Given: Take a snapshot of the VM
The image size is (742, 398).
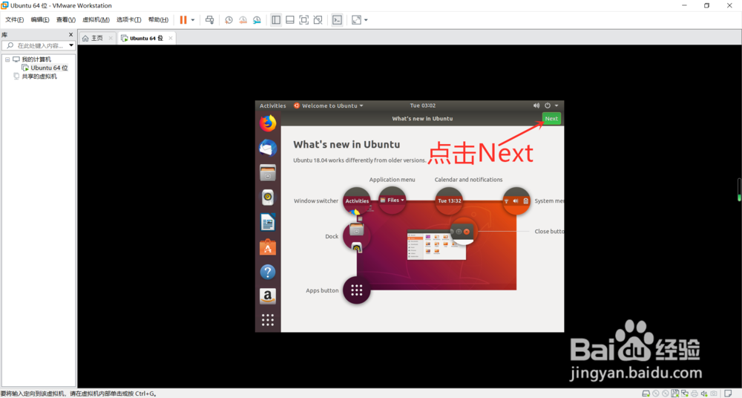Looking at the screenshot, I should (229, 20).
